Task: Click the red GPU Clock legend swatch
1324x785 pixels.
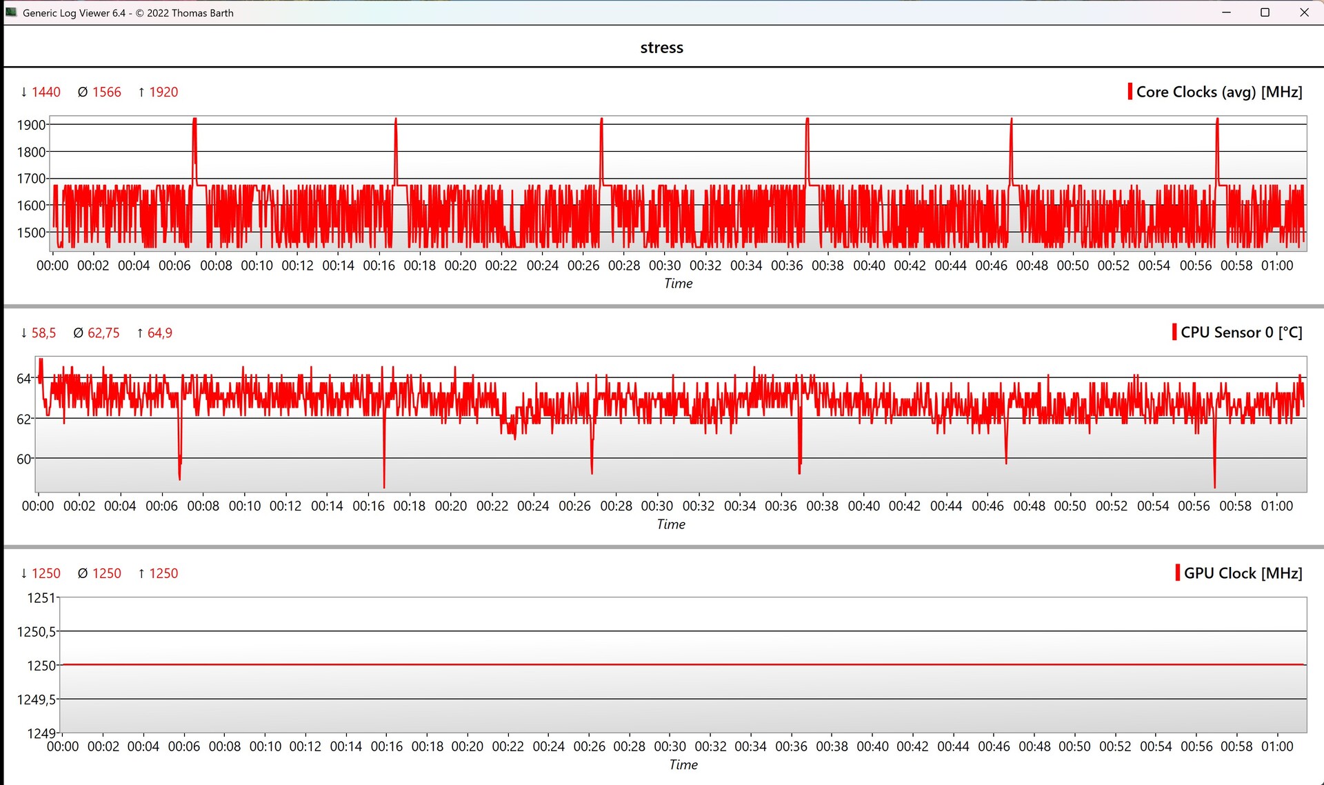Action: 1177,573
